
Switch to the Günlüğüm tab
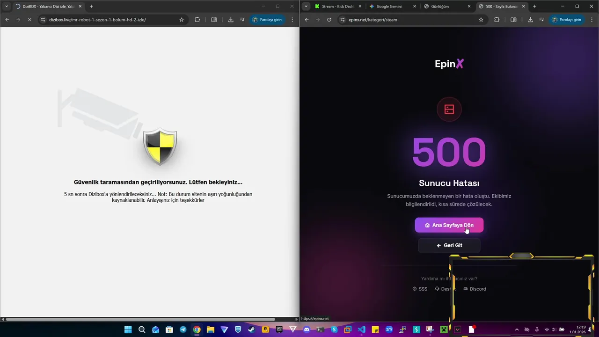(447, 7)
